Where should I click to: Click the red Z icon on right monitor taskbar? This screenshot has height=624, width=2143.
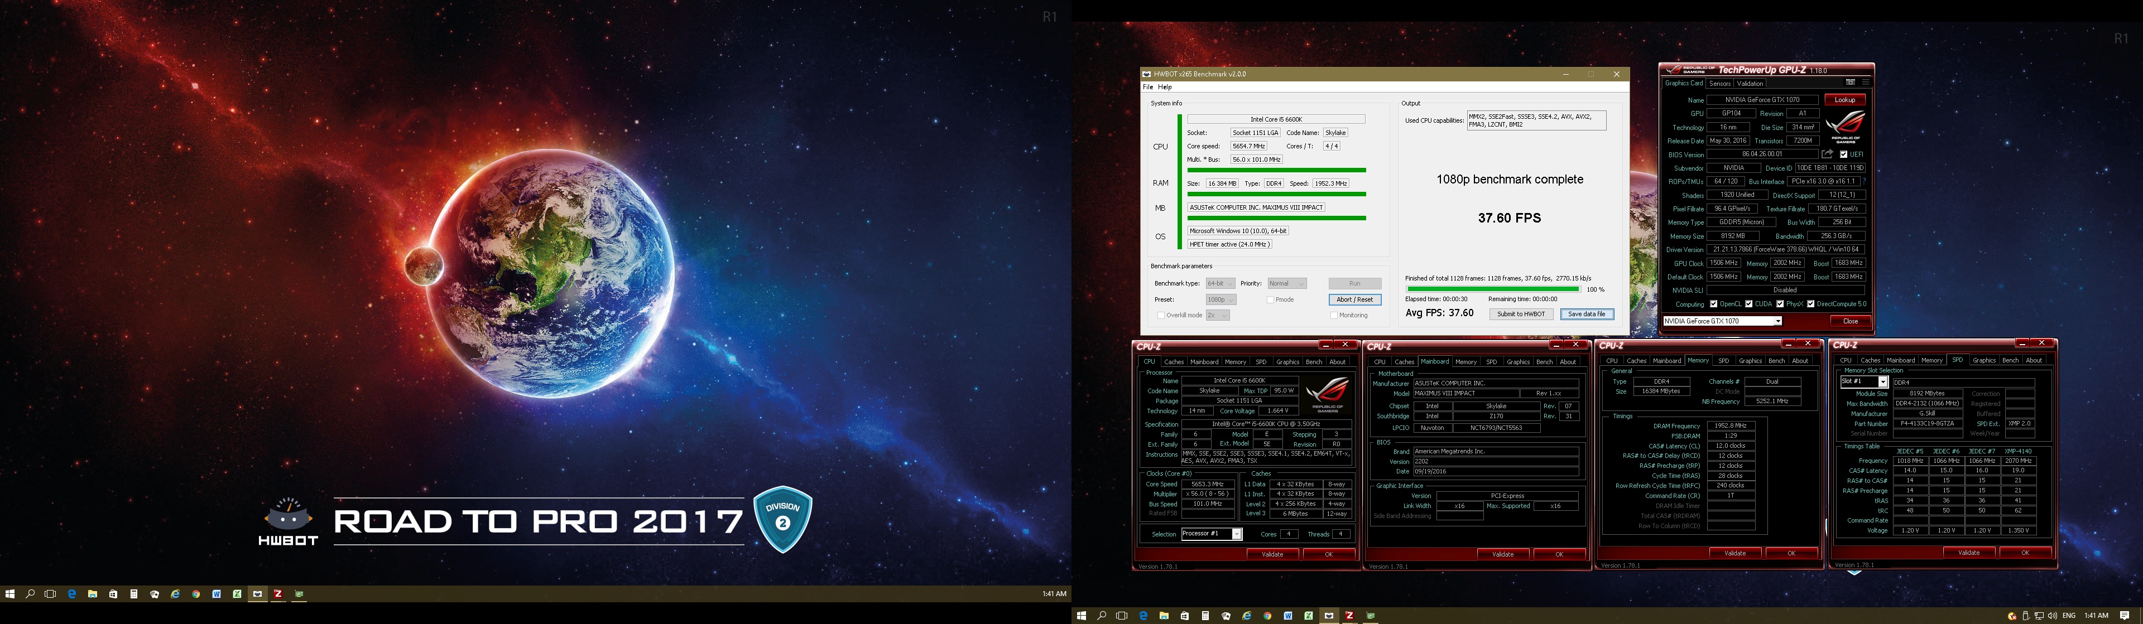pyautogui.click(x=1349, y=616)
